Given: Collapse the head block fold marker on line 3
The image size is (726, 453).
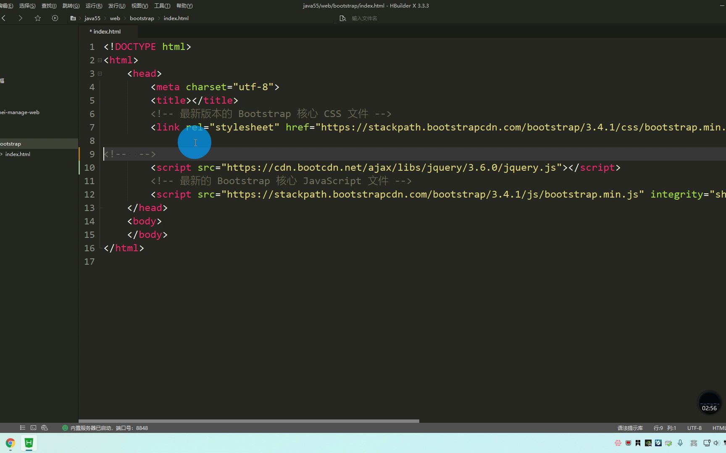Looking at the screenshot, I should pos(100,74).
